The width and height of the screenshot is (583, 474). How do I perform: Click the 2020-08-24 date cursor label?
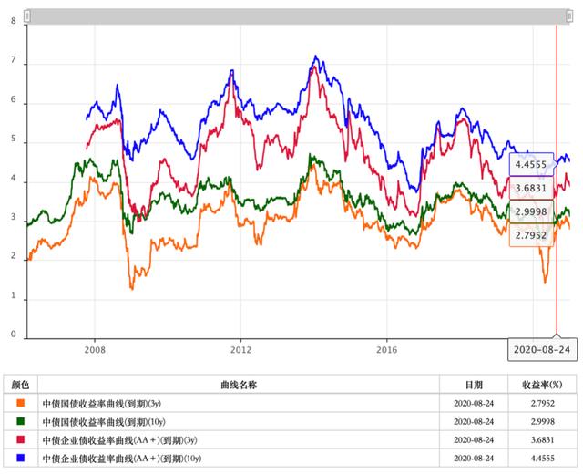pyautogui.click(x=542, y=350)
